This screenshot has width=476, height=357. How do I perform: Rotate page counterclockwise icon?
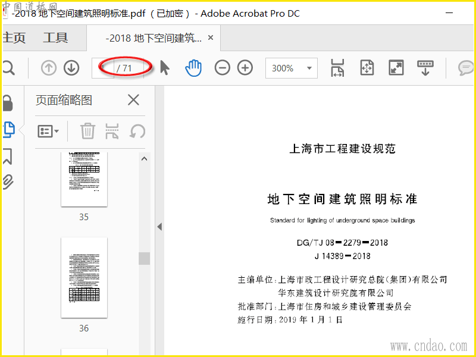tap(137, 131)
